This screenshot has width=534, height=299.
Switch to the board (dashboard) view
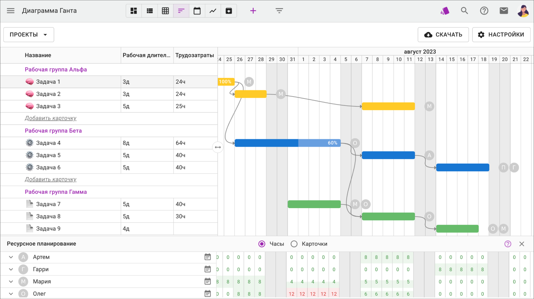[134, 11]
